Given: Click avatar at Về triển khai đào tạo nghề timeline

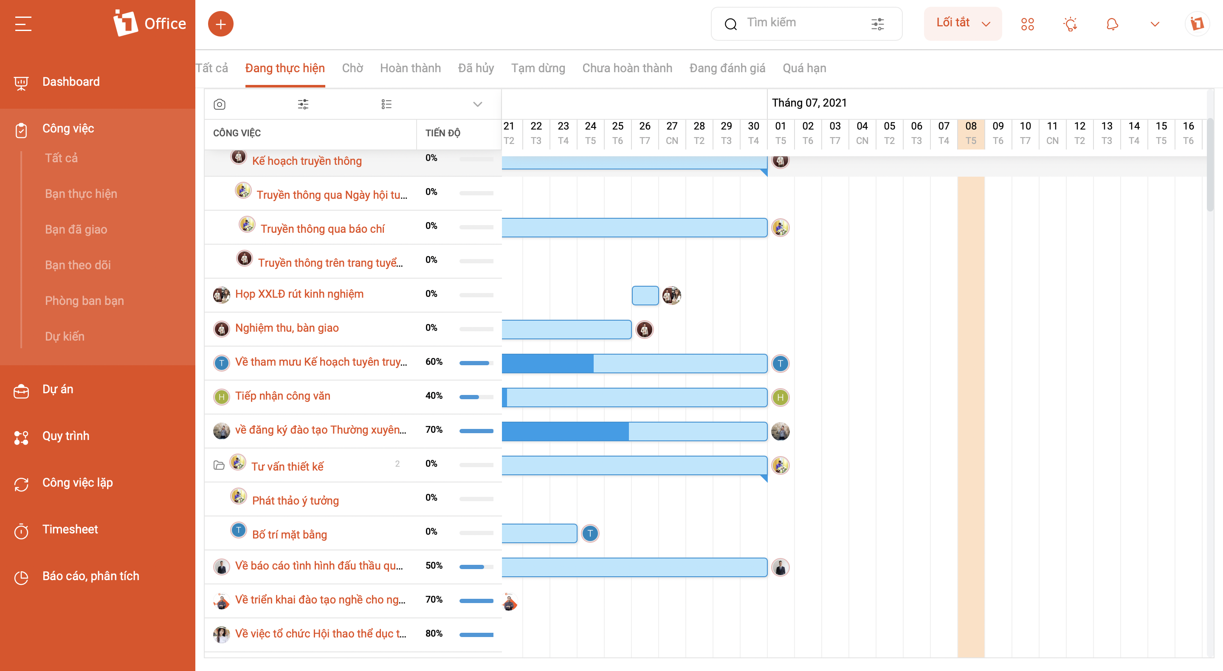Looking at the screenshot, I should point(509,602).
